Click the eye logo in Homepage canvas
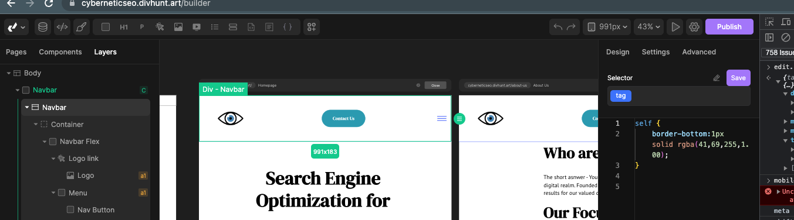Image resolution: width=794 pixels, height=220 pixels. [x=231, y=118]
